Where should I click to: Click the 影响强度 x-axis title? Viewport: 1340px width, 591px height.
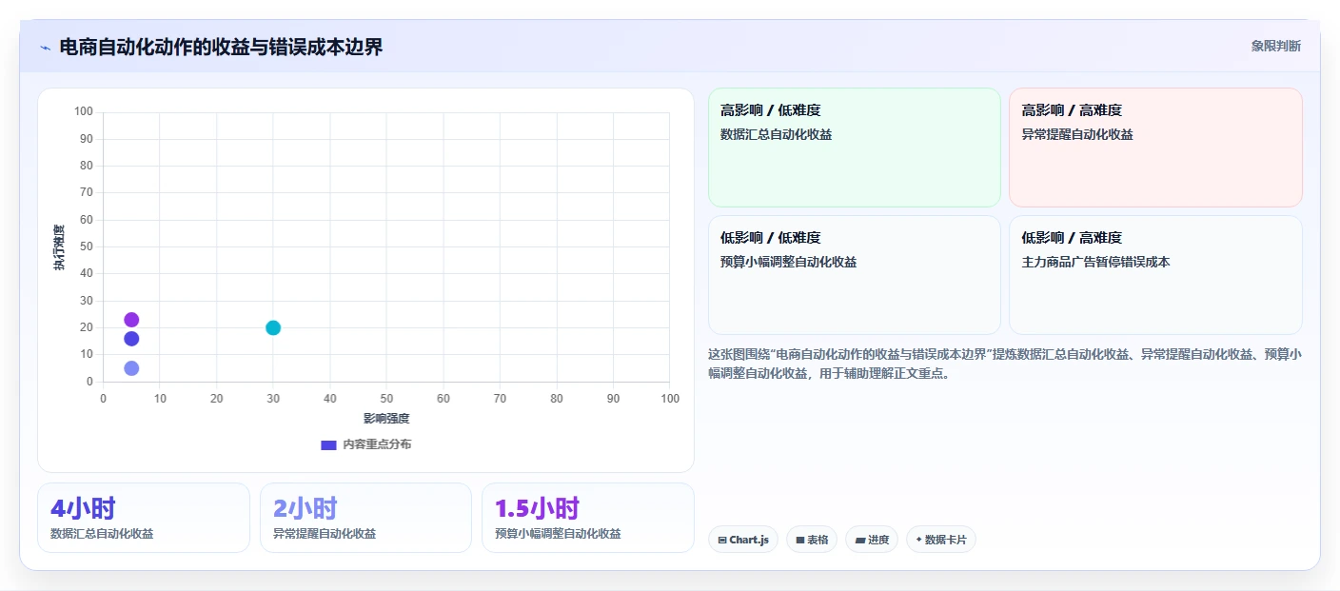coord(386,419)
